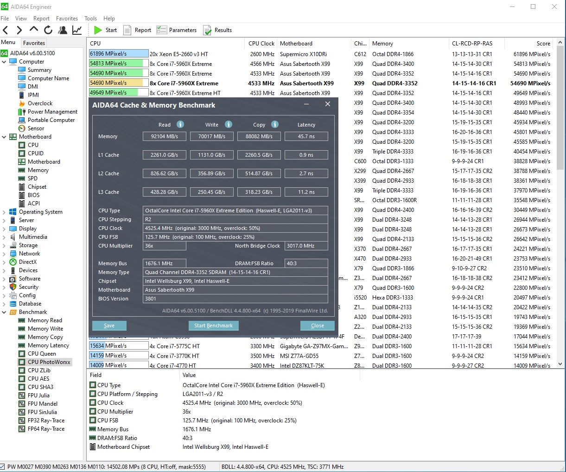Click Save in benchmark dialog
Screen dimensions: 566x472
tap(109, 325)
